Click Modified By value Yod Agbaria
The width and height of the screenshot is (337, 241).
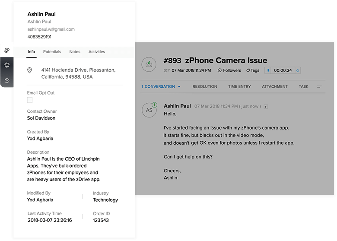[40, 200]
